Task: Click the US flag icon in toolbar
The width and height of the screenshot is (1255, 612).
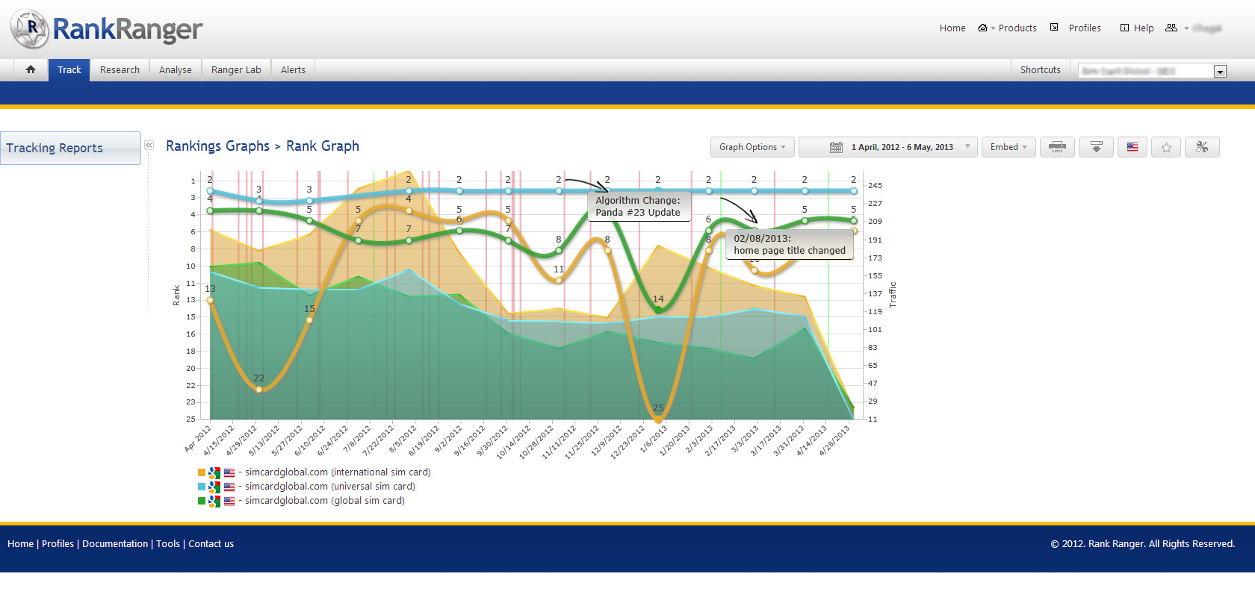Action: pyautogui.click(x=1132, y=147)
